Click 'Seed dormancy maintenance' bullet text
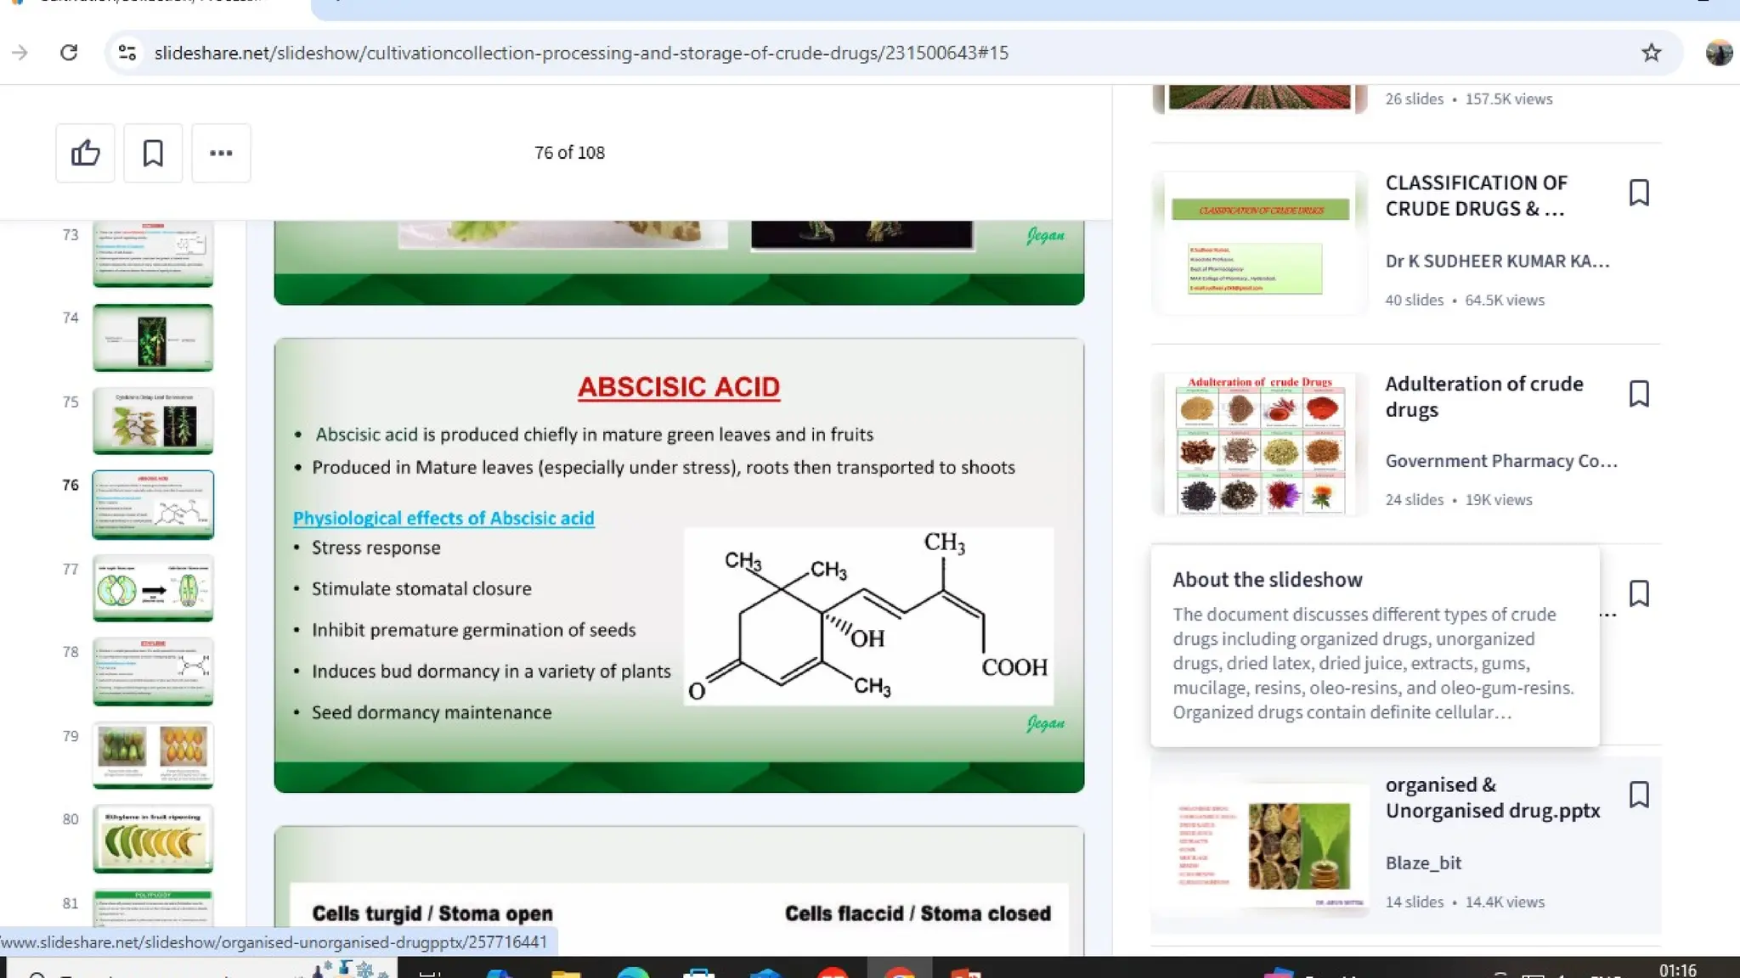 point(432,712)
